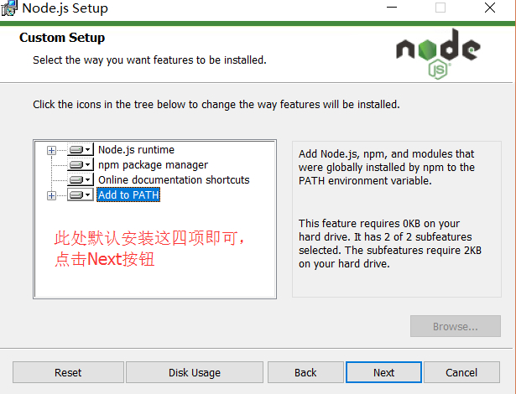Image resolution: width=516 pixels, height=394 pixels.
Task: Close the Node.js Setup window
Action: coord(489,8)
